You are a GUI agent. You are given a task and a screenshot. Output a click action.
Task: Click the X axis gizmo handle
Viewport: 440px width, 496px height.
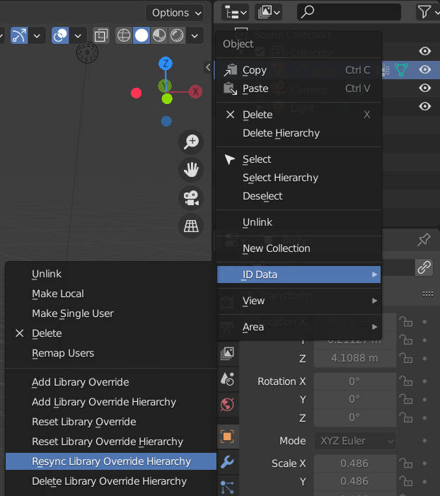195,92
